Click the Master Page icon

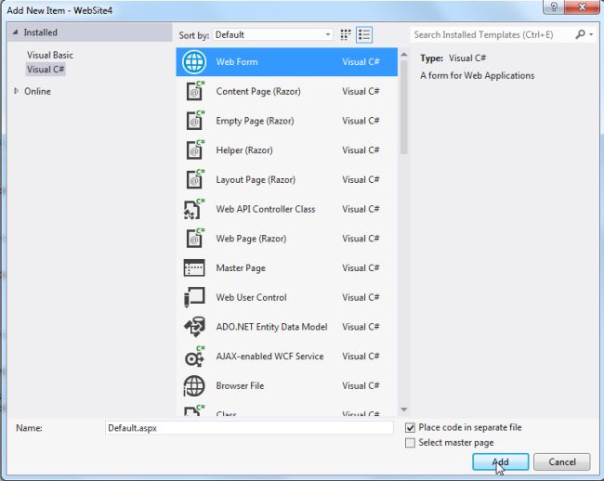194,267
